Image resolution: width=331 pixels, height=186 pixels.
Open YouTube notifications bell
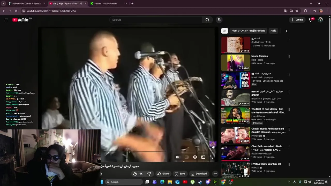click(x=311, y=20)
